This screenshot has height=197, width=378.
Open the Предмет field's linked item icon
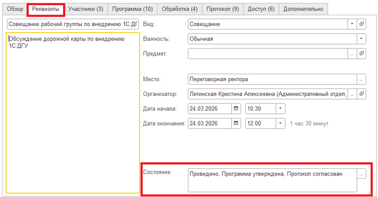[x=362, y=54]
